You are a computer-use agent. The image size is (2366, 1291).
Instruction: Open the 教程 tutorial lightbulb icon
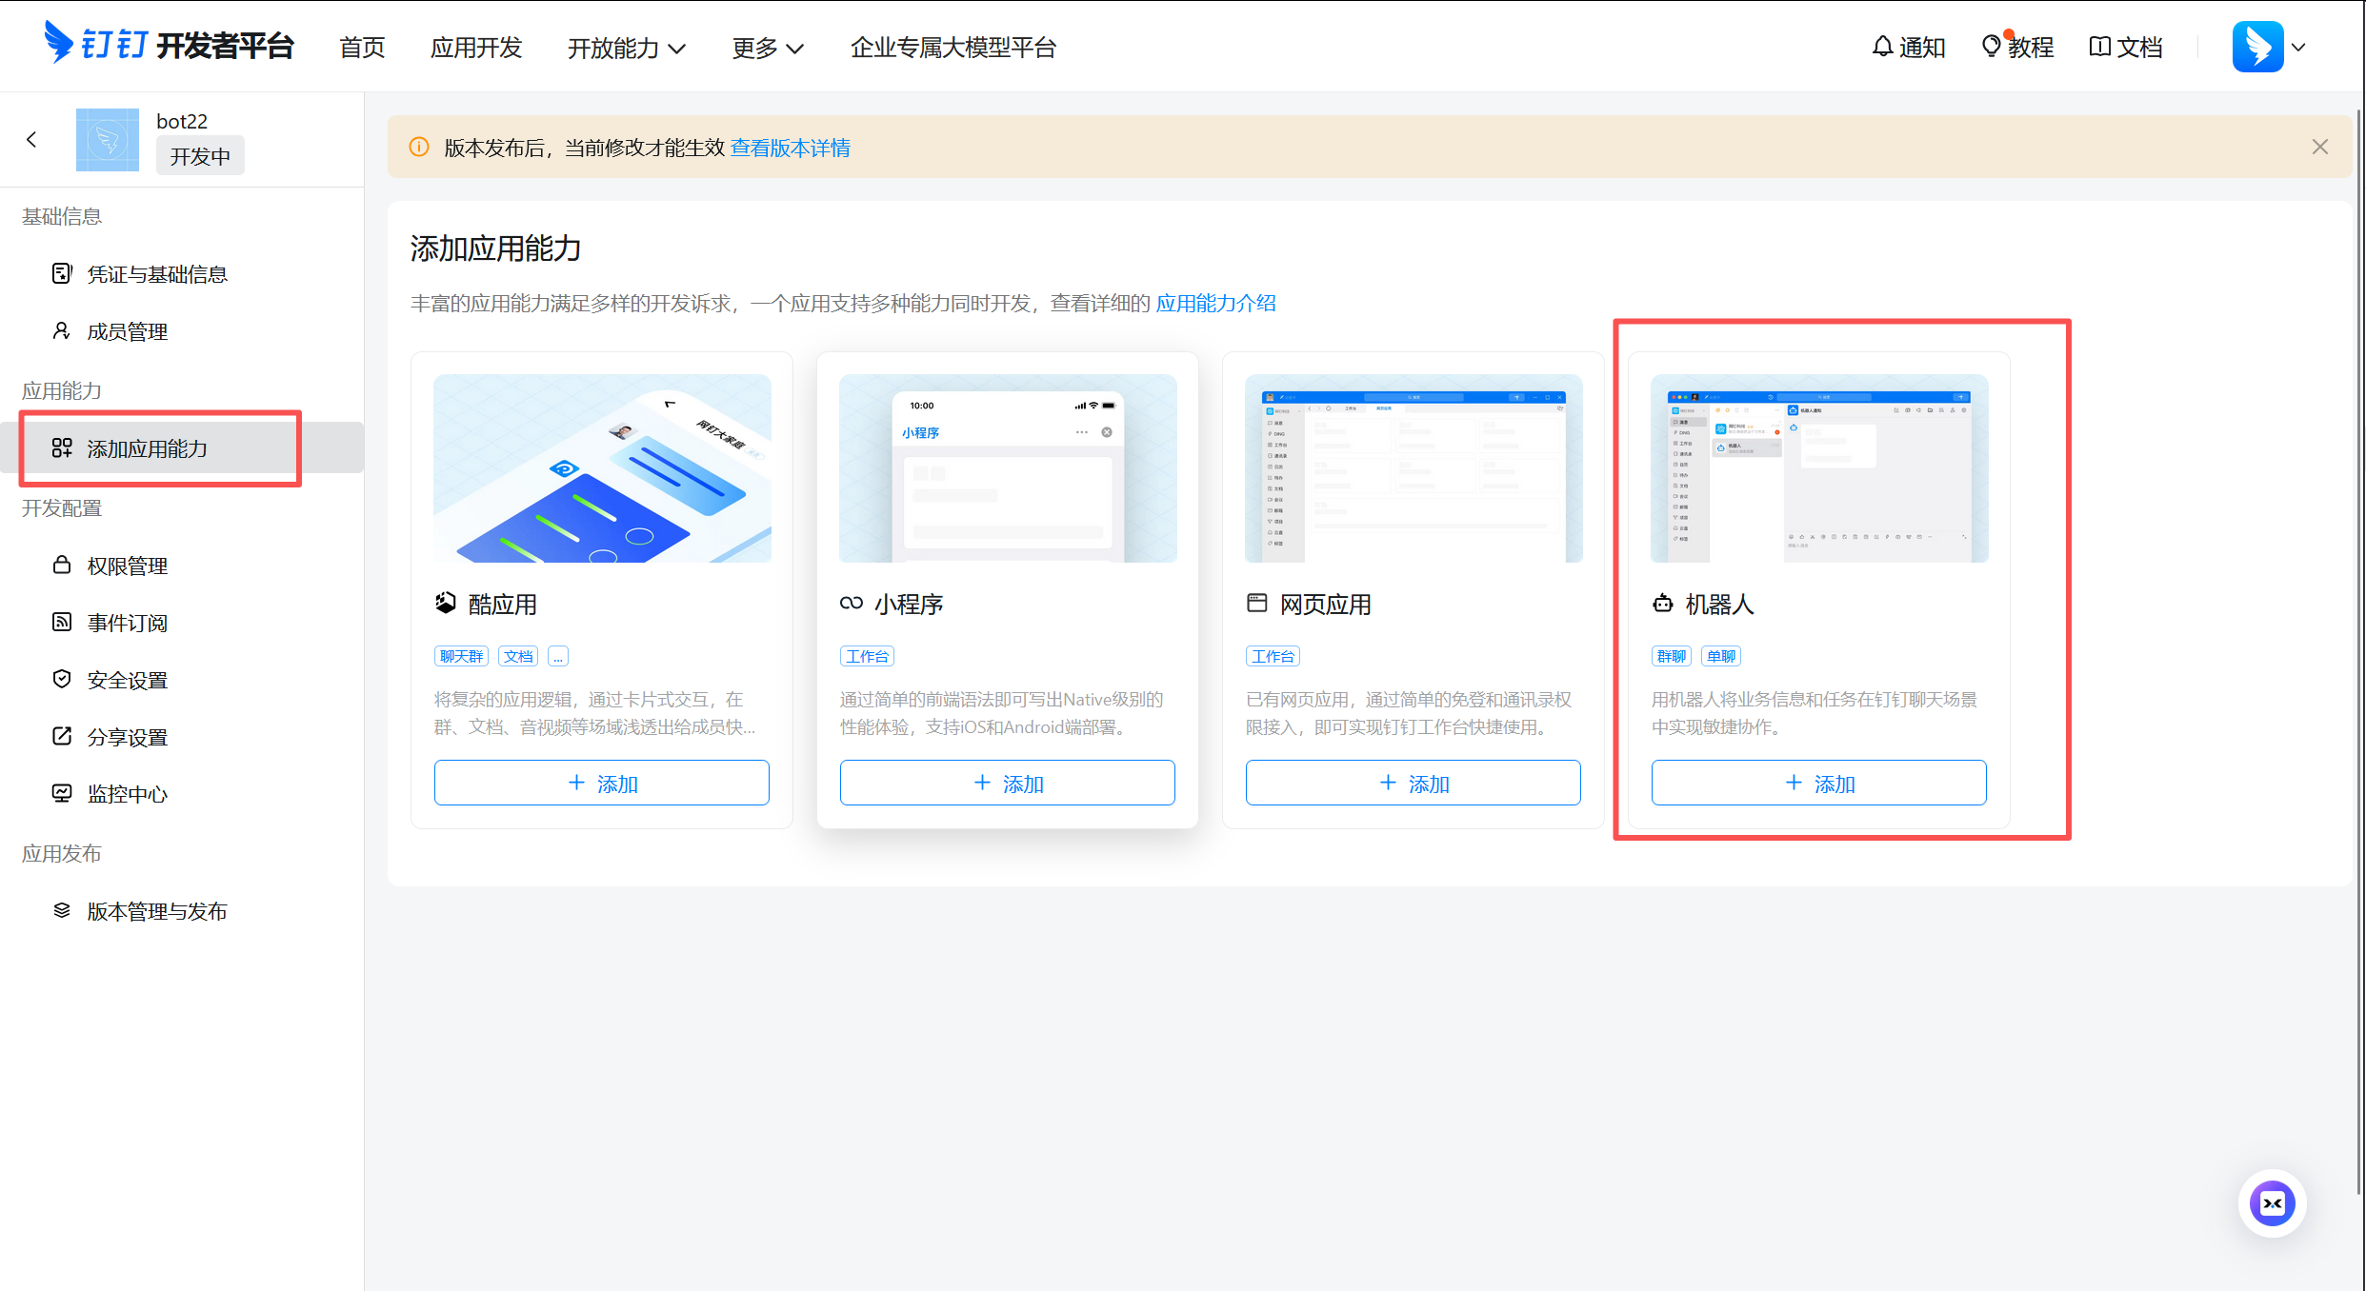click(x=1991, y=47)
